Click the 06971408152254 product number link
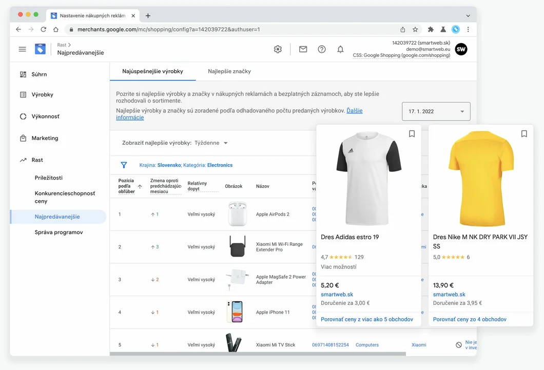The image size is (544, 370). click(x=331, y=345)
